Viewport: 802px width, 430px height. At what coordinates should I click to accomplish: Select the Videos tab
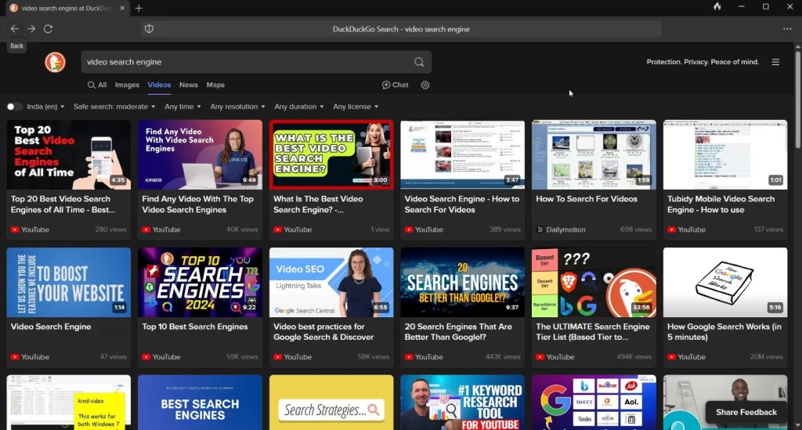coord(159,85)
